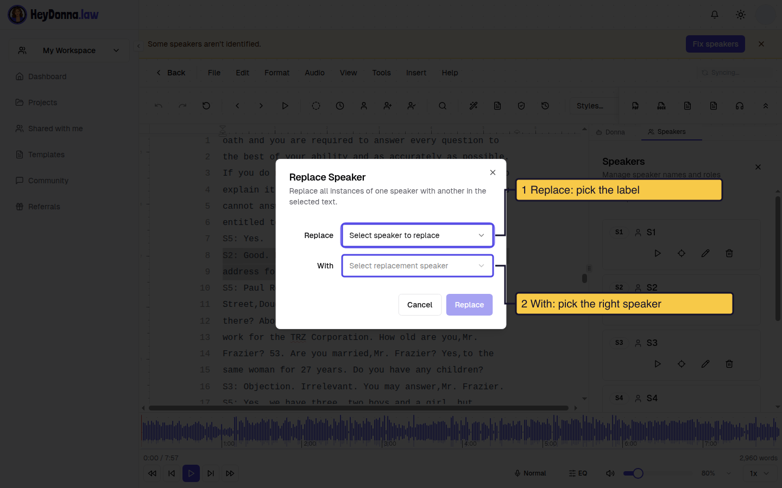Click the magnifier search icon
The image size is (782, 488).
tap(443, 106)
